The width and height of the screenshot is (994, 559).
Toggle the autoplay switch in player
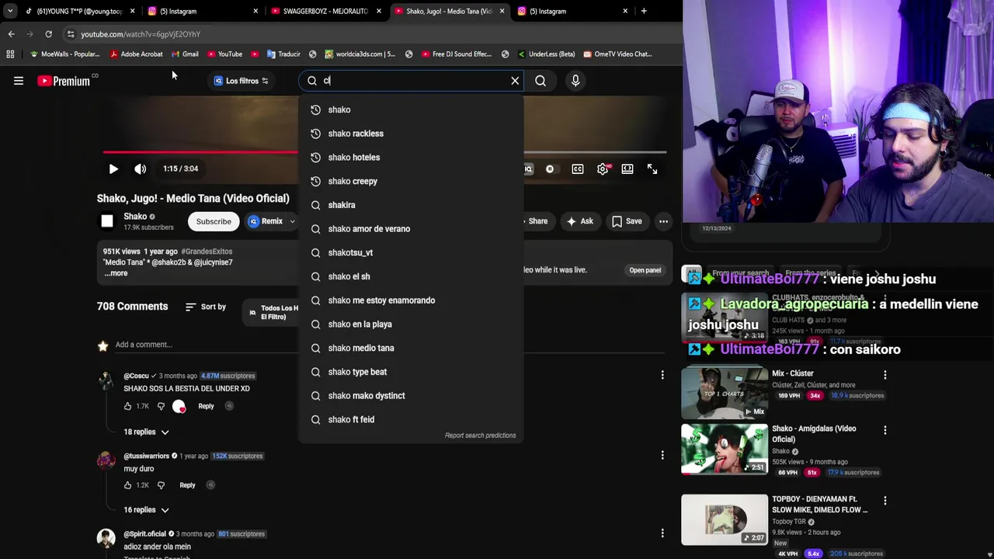[550, 168]
